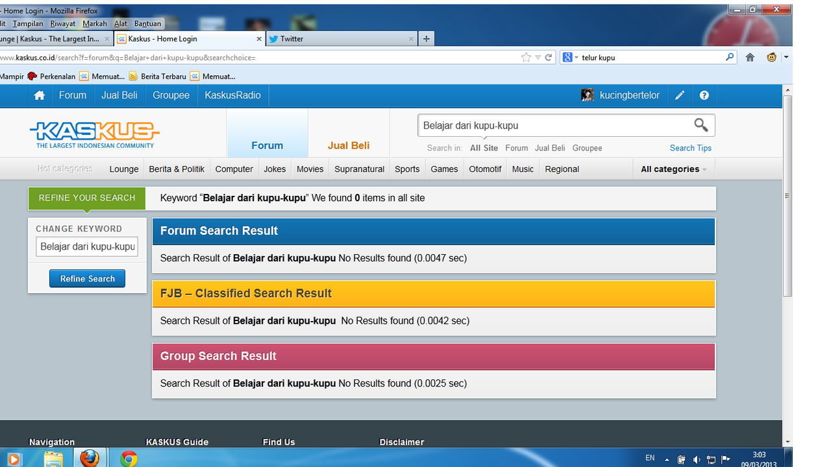Click the Refine Search button
The image size is (831, 467).
pyautogui.click(x=87, y=278)
